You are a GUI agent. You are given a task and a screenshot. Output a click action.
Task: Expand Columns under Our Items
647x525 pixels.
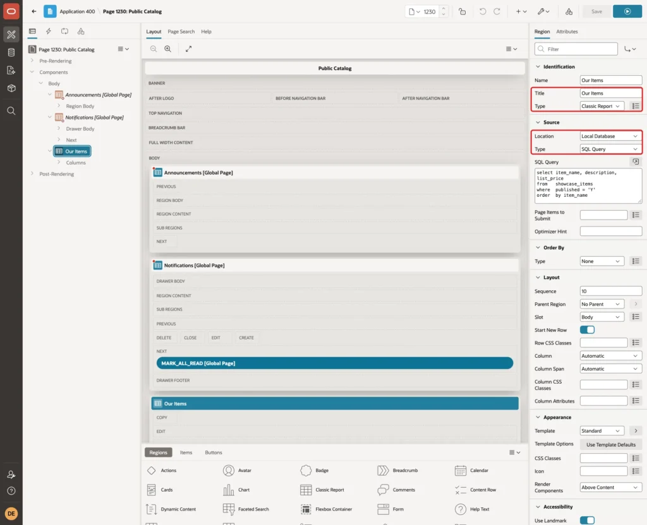pos(59,162)
